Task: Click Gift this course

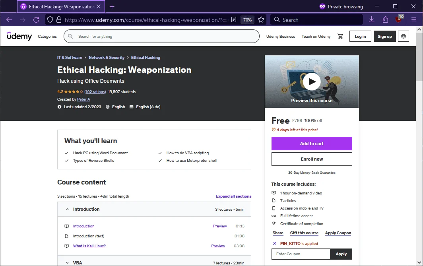Action: (304, 233)
